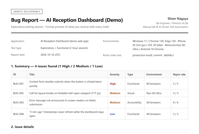Screen dimensions: 199x134
Task: Click the Environments label
Action: 111,41
